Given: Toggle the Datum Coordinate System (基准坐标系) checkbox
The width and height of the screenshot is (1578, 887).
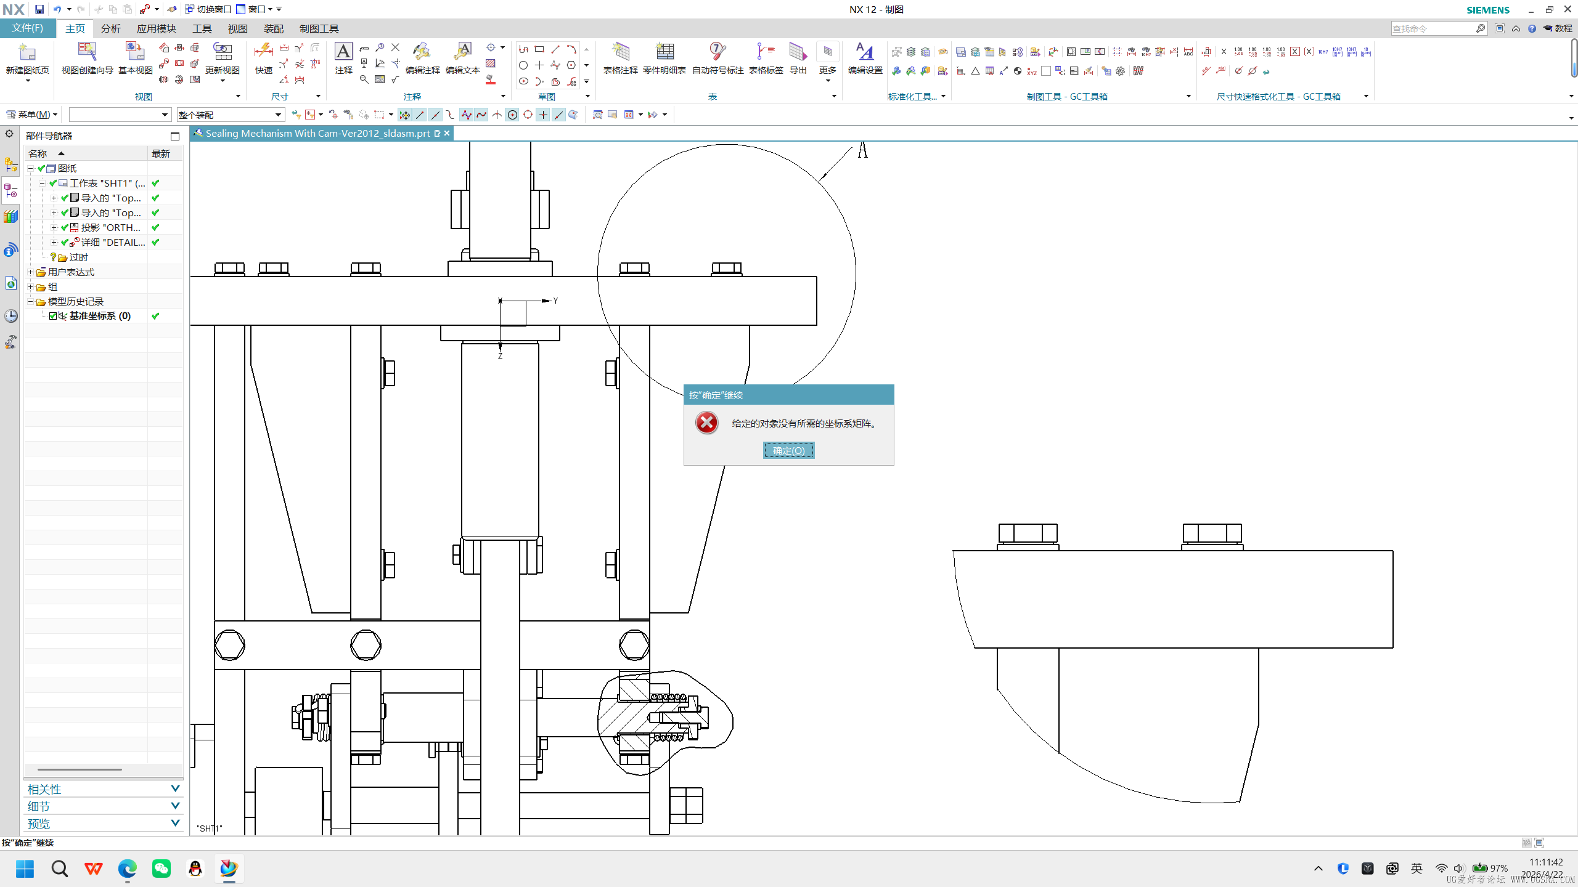Looking at the screenshot, I should tap(53, 316).
